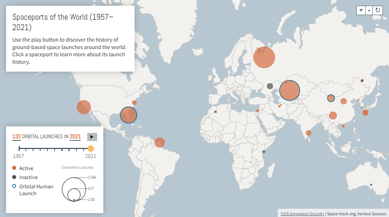Screen dimensions: 389x217
Task: Select the inactive gray spaceport in Algeria
Action: (216, 112)
